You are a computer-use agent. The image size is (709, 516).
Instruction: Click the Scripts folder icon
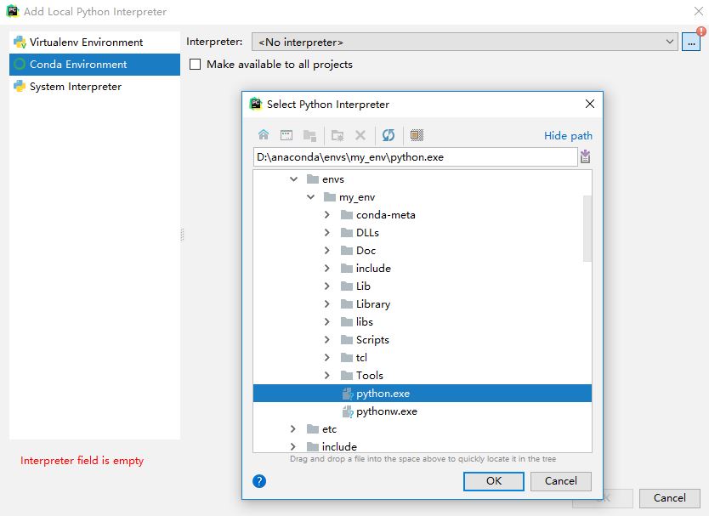pos(347,340)
